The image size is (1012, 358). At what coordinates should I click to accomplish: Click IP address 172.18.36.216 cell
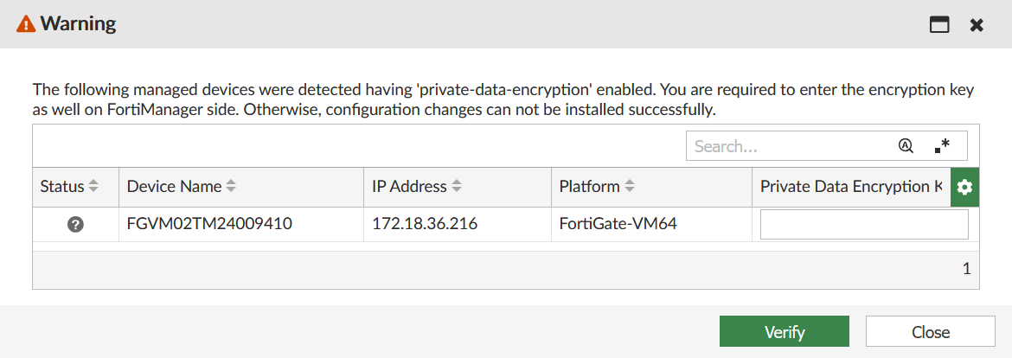[425, 225]
